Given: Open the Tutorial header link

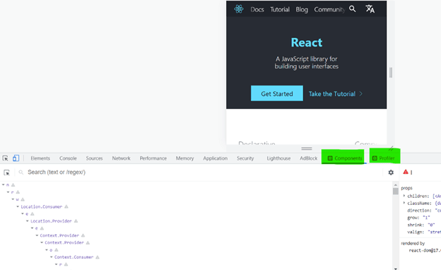Looking at the screenshot, I should (280, 10).
